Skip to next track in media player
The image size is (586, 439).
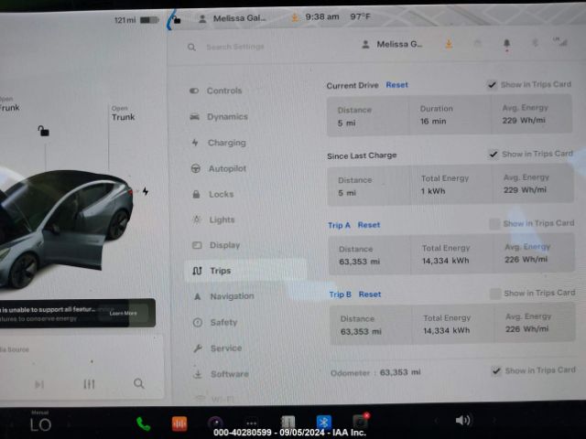pos(39,384)
